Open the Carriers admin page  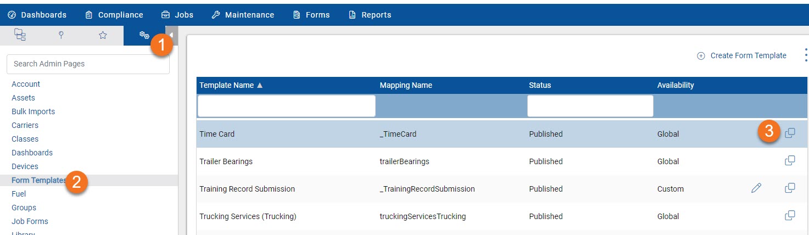pos(25,125)
